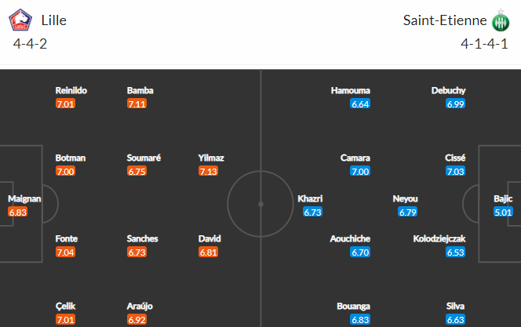Select player Bouanga on the pitch
The image size is (521, 327).
coord(353,306)
